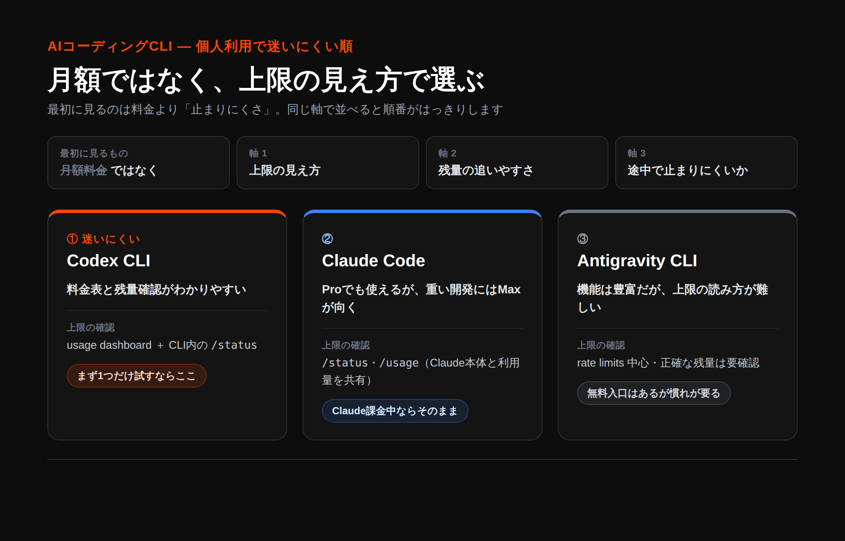
Task: Click the 'Codex CLI' card title
Action: pyautogui.click(x=109, y=260)
